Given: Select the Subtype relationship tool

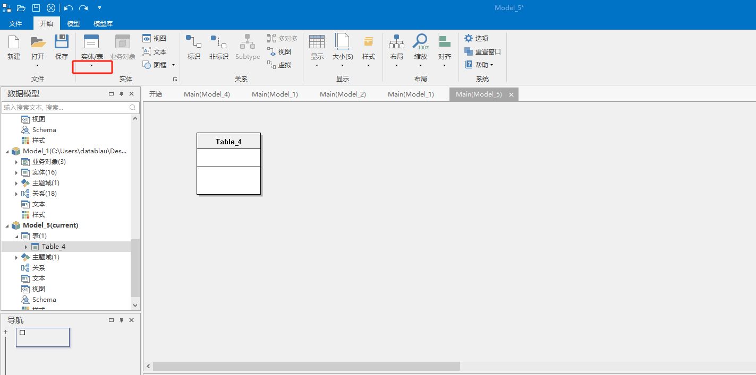Looking at the screenshot, I should click(x=248, y=48).
